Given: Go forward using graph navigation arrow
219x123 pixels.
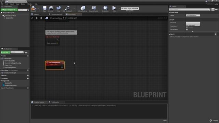Looking at the screenshot, I should (x=41, y=18).
